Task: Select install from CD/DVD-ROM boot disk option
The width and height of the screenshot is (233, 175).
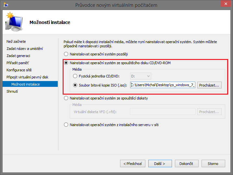Action: coord(67,63)
